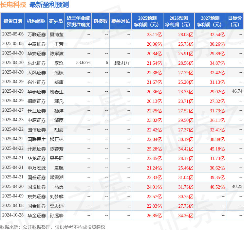The height and width of the screenshot is (230, 244).
Task: Click 开源证券 institution cell
Action: [37, 149]
